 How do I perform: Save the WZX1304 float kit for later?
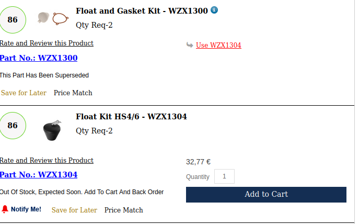point(74,210)
